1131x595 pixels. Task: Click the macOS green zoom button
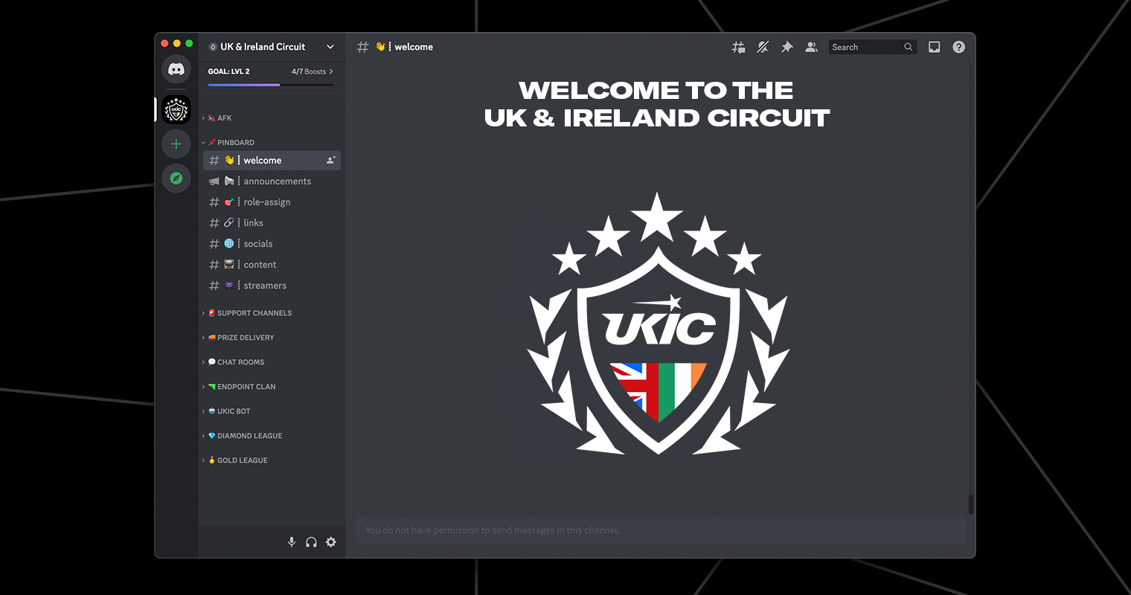tap(189, 43)
